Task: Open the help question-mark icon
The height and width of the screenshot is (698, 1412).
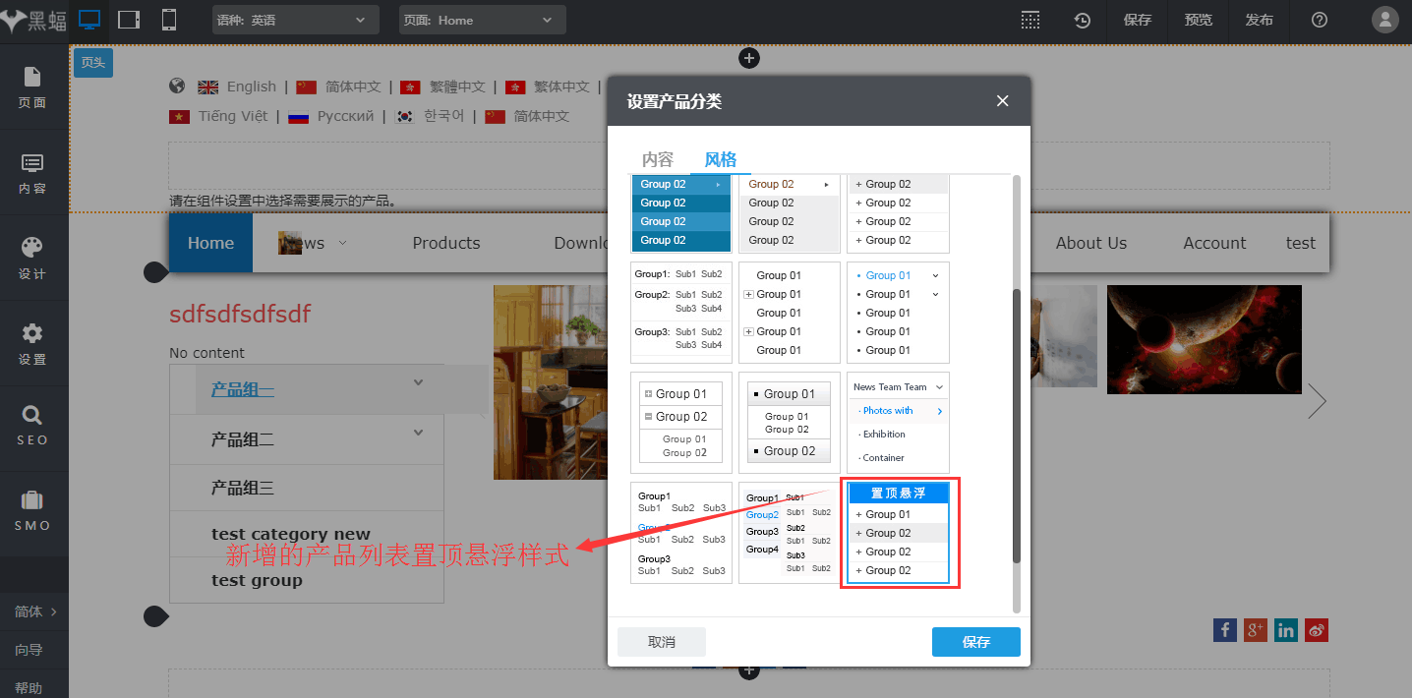Action: (1319, 19)
